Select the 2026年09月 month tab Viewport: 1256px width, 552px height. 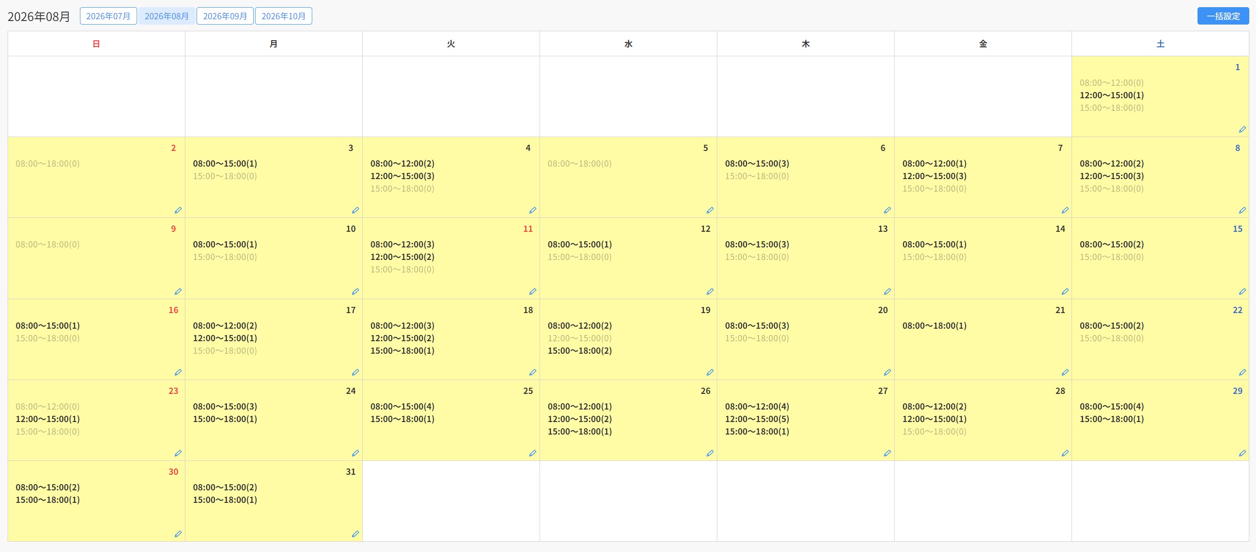click(x=225, y=16)
